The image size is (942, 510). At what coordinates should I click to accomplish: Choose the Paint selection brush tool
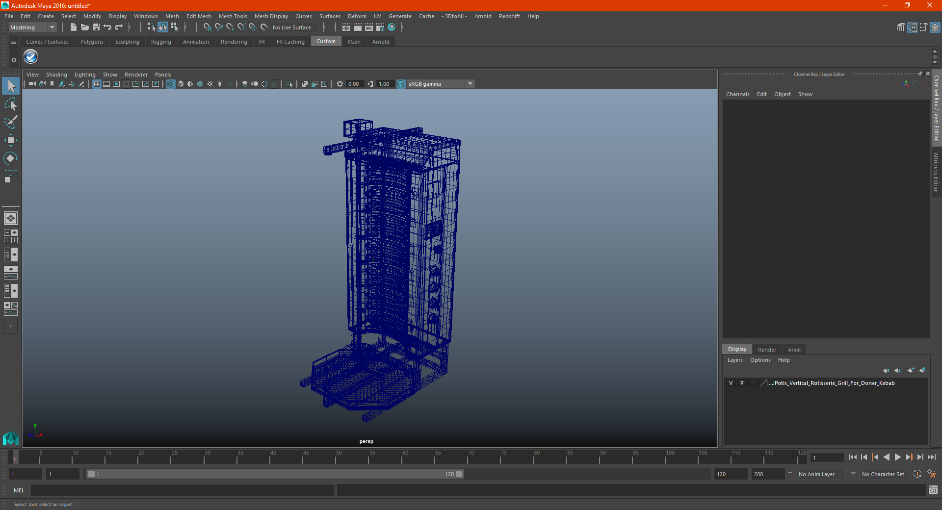click(11, 122)
